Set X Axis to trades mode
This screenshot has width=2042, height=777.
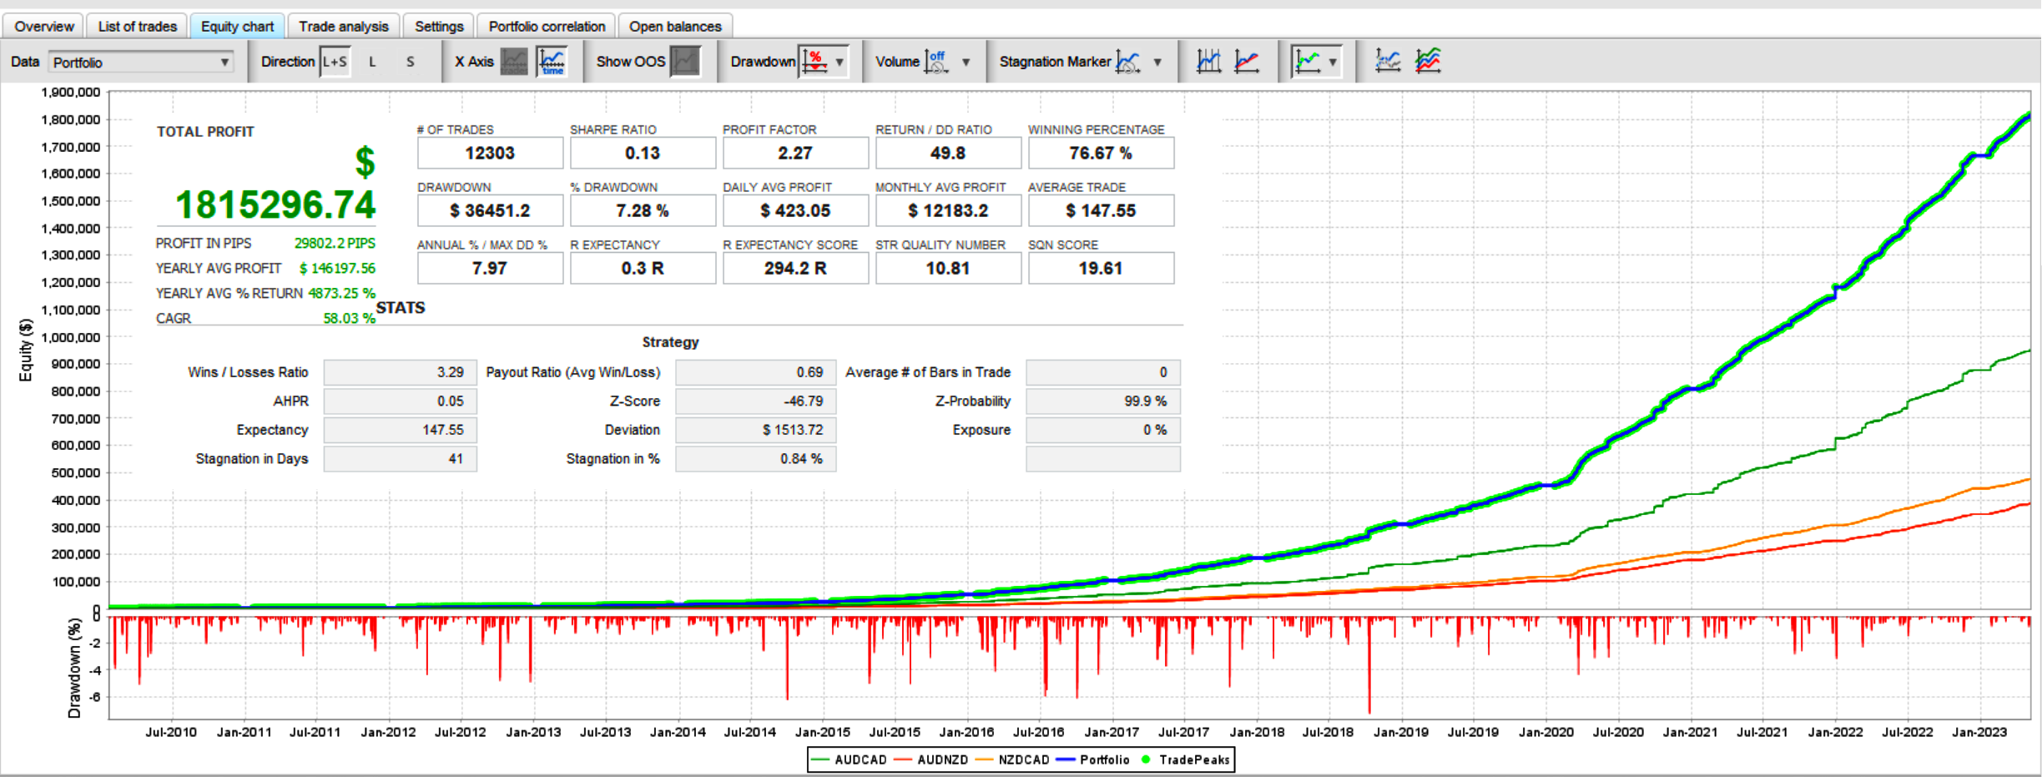point(514,62)
